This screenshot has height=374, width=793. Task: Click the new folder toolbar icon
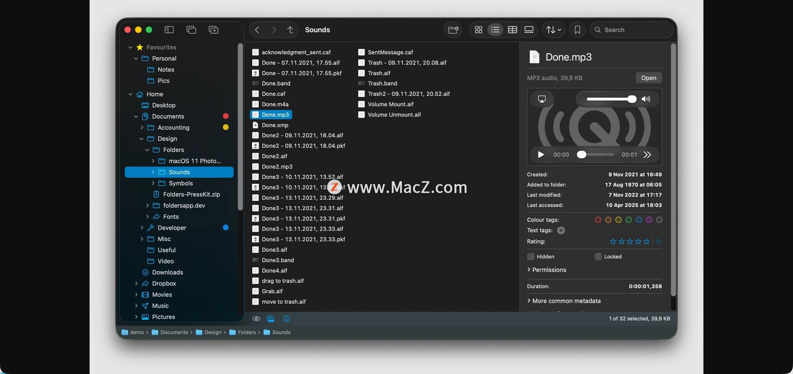(453, 30)
